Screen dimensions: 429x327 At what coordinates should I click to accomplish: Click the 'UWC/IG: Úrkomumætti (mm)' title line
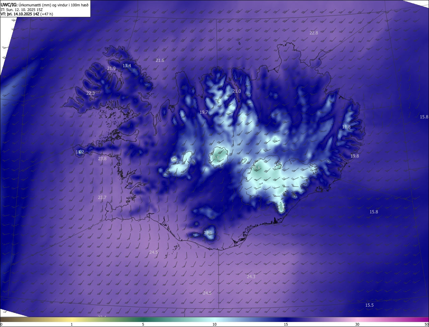click(45, 4)
